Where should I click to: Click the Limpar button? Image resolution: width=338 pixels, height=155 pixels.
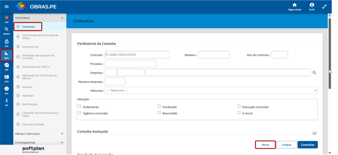pos(287,145)
